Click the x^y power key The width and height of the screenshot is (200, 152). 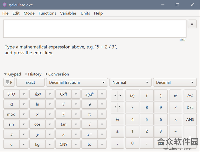pyautogui.click(x=176, y=95)
